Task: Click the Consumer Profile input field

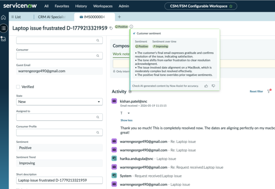Action: click(x=59, y=133)
